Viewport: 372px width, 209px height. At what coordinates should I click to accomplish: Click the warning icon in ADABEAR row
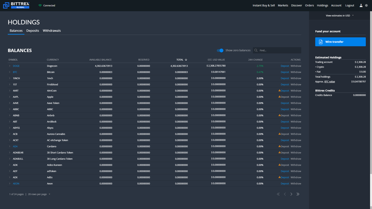point(279,152)
